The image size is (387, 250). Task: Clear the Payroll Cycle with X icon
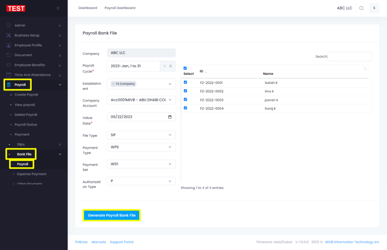click(x=165, y=66)
